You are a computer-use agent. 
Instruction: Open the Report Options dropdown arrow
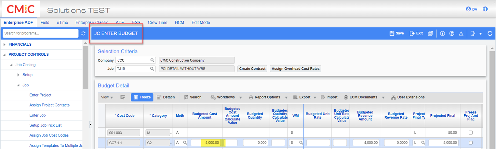pos(286,97)
